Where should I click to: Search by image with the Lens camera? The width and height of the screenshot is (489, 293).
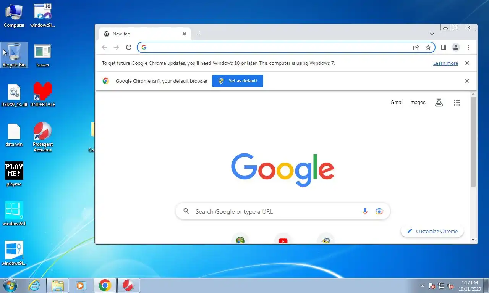pyautogui.click(x=379, y=211)
